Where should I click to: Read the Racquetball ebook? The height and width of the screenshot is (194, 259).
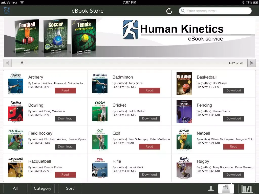65,175
